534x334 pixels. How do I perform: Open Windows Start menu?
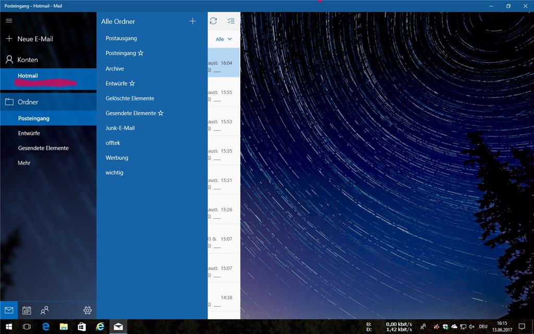click(9, 327)
